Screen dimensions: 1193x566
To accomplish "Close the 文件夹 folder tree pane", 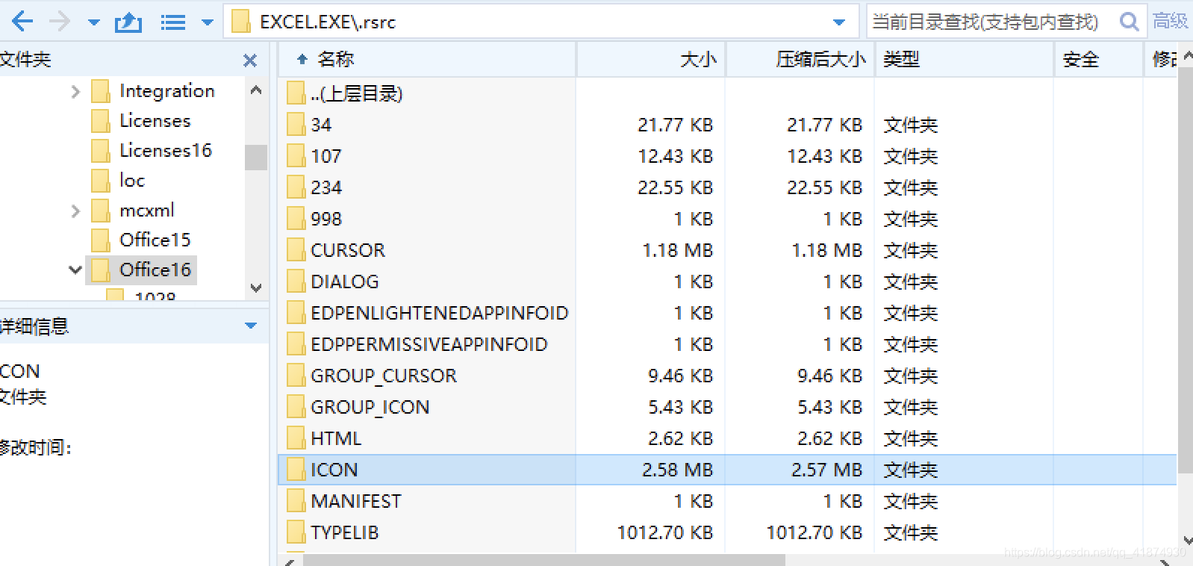I will coord(250,60).
